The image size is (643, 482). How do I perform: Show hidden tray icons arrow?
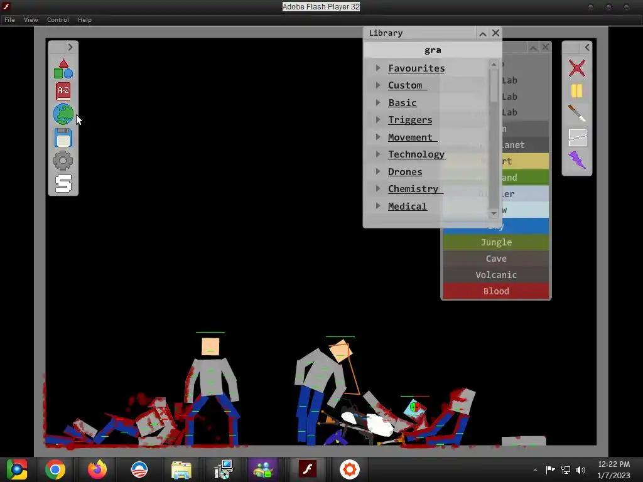[x=535, y=470]
